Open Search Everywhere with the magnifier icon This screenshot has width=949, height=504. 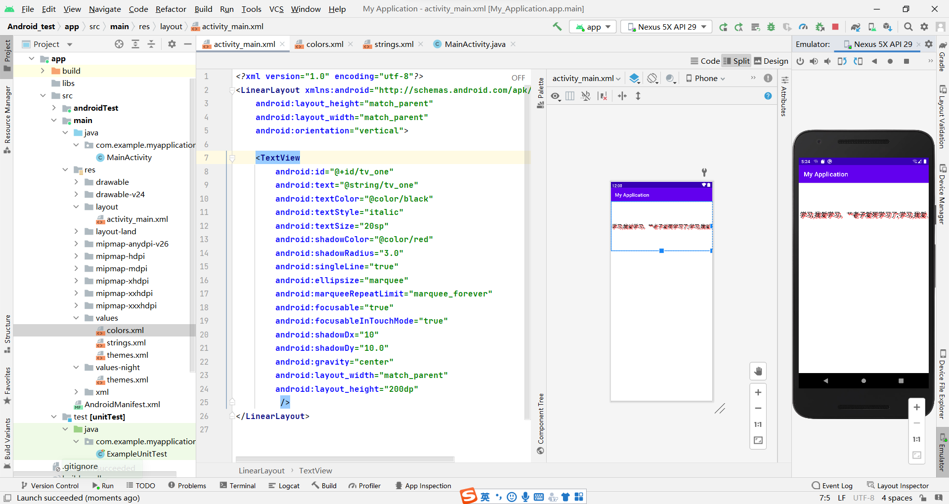click(908, 27)
